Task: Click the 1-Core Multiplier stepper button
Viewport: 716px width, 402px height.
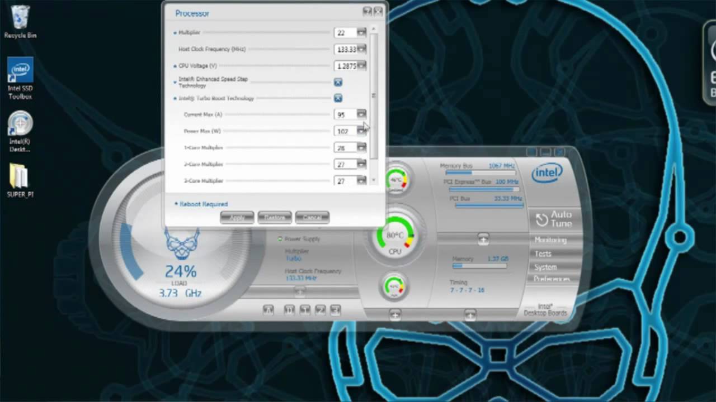Action: point(361,148)
